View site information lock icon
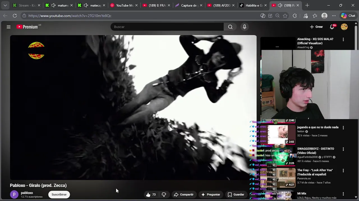This screenshot has width=359, height=201. [x=24, y=16]
